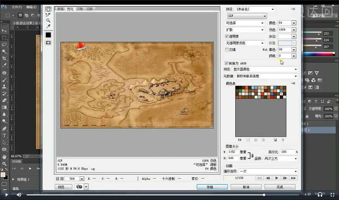The height and width of the screenshot is (200, 339).
Task: Select the Zoom tool in dialog
Action: pyautogui.click(x=48, y=20)
